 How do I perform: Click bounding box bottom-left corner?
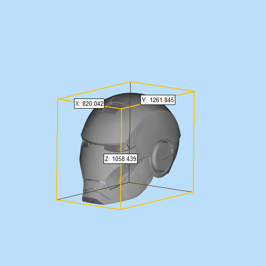(x=57, y=199)
